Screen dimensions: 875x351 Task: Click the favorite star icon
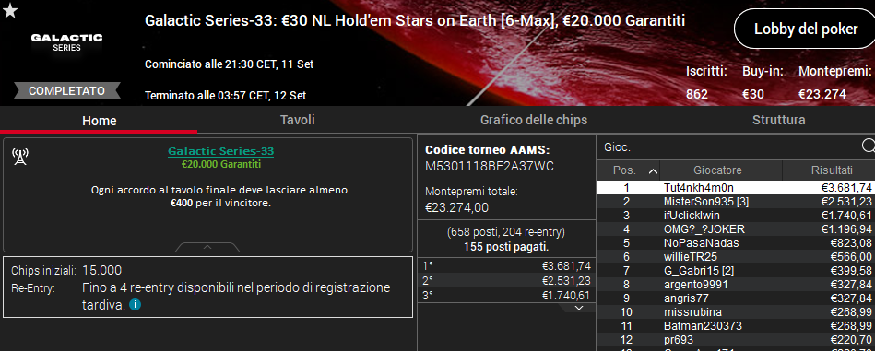coord(10,10)
